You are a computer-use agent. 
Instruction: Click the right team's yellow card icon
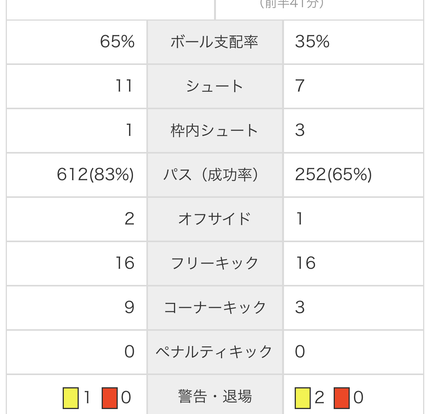click(x=302, y=398)
